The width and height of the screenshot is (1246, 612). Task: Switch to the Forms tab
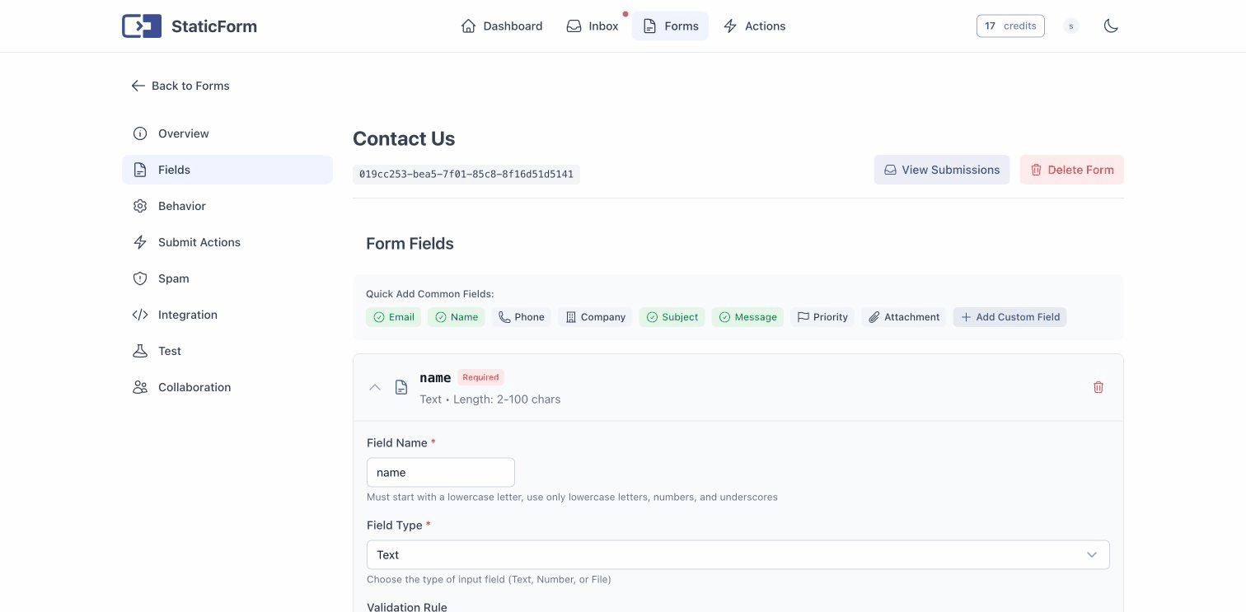[670, 26]
